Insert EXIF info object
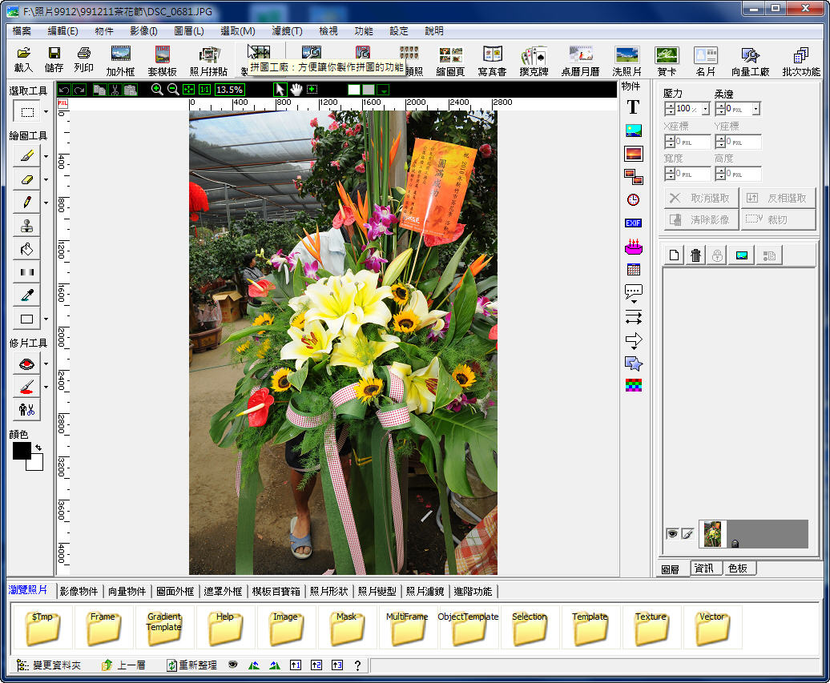The height and width of the screenshot is (683, 830). 633,223
